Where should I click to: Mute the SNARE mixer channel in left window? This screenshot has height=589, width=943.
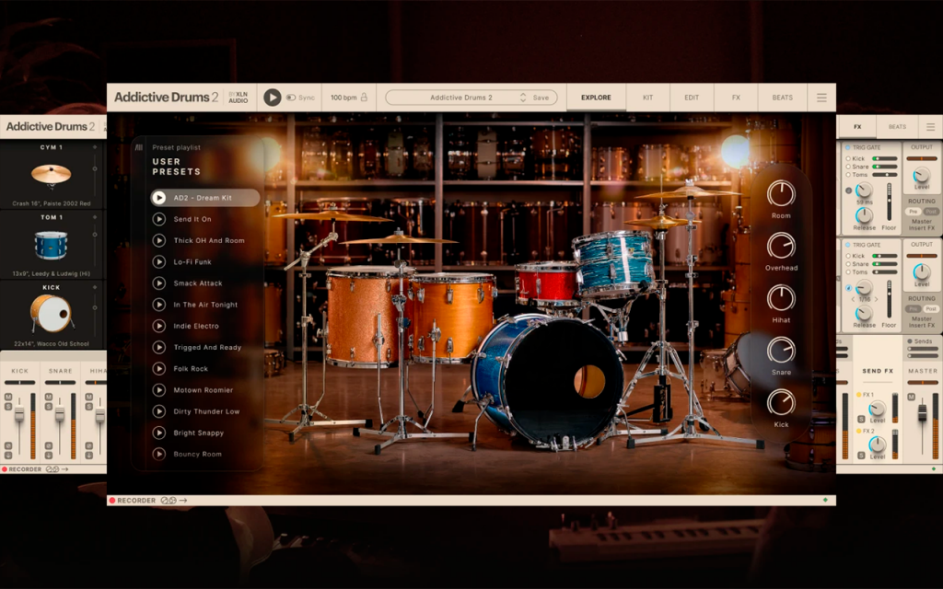[49, 398]
